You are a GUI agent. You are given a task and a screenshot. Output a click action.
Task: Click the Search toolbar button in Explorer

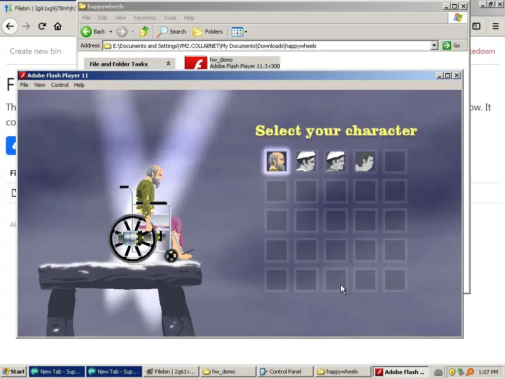click(x=172, y=32)
